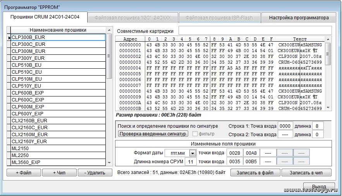Expand the Формат даты dropdown
The width and height of the screenshot is (342, 196).
click(192, 153)
